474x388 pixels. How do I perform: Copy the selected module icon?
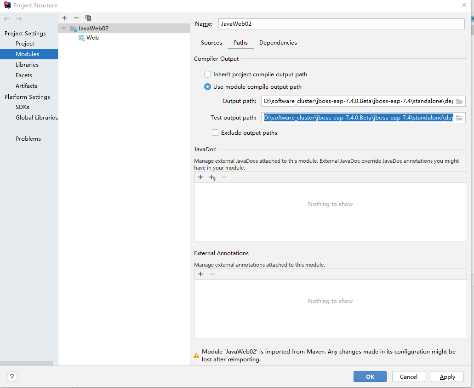tap(88, 18)
